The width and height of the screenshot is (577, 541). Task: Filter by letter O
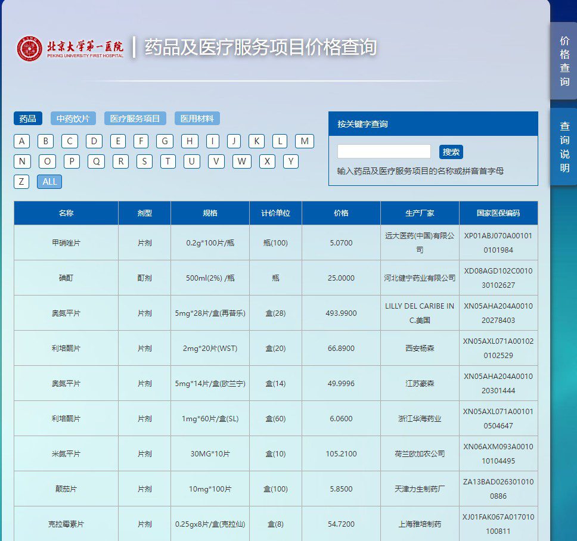pos(48,161)
